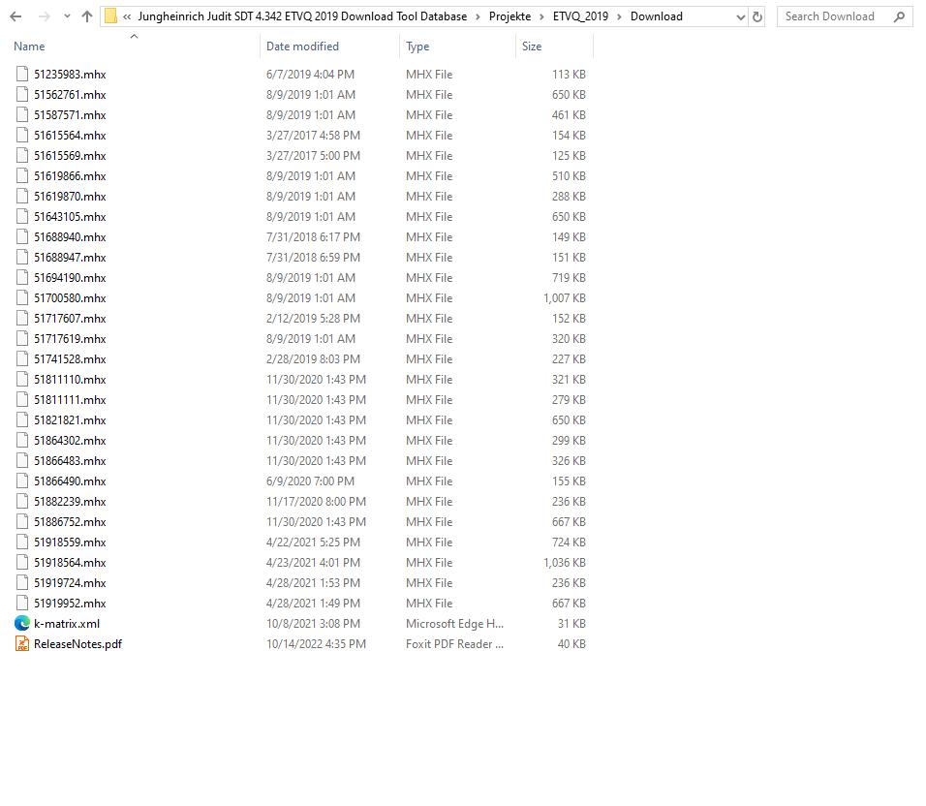The image size is (926, 806).
Task: Click the Download breadcrumb in the path bar
Action: click(656, 15)
